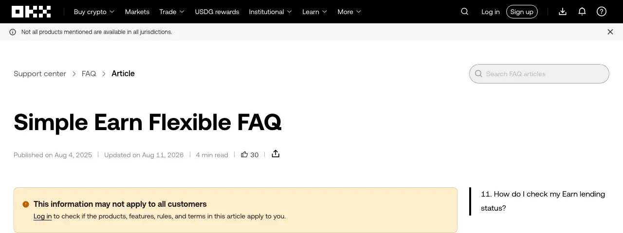This screenshot has width=623, height=233.
Task: Click the '4 min read' text
Action: pos(212,155)
